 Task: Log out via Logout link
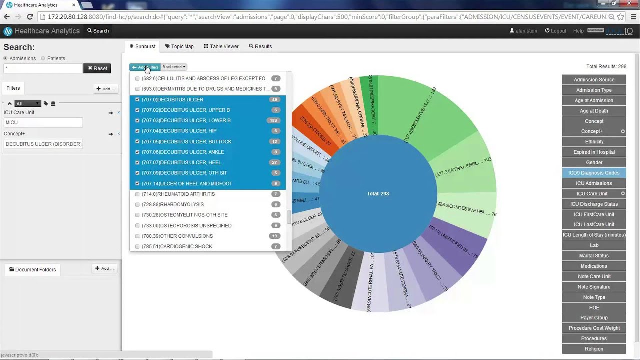[x=555, y=31]
